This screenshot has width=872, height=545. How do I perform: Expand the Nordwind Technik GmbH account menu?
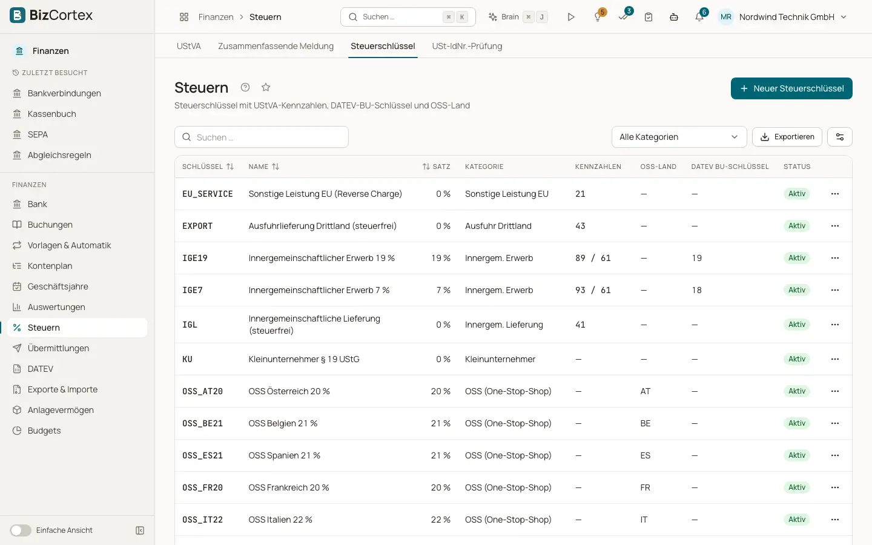pos(782,17)
